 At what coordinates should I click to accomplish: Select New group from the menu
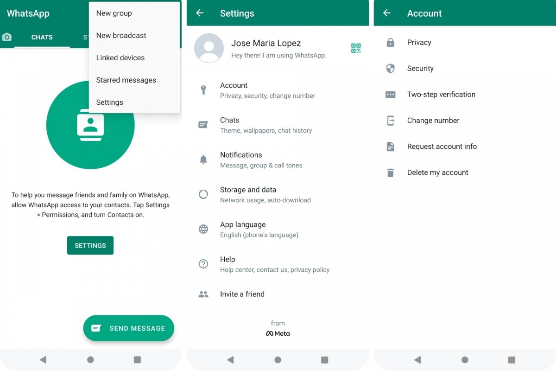coord(134,13)
